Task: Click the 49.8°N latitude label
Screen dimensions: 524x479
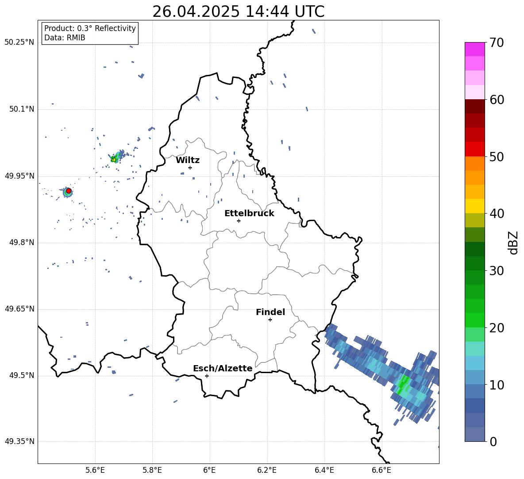Action: [22, 242]
